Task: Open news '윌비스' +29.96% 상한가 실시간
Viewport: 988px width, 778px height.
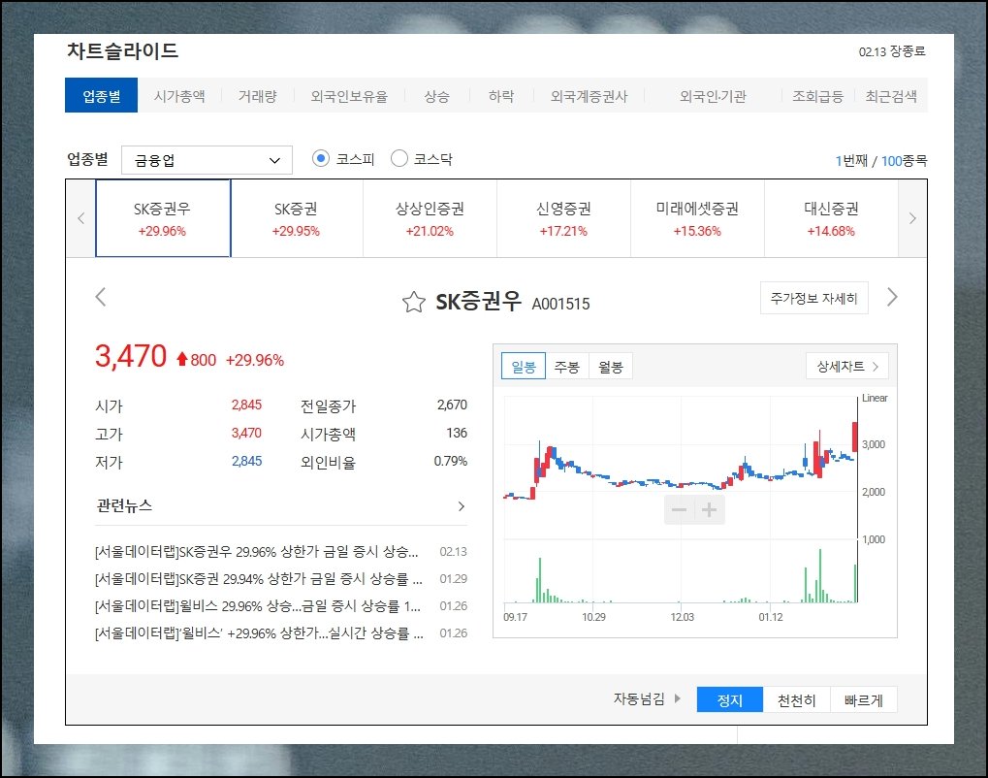Action: point(259,633)
